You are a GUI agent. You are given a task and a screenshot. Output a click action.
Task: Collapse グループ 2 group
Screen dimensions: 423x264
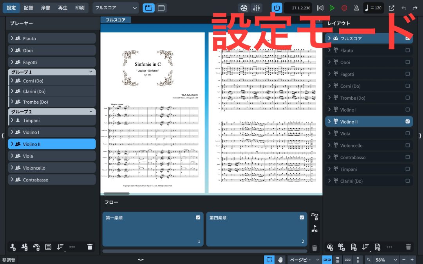91,111
